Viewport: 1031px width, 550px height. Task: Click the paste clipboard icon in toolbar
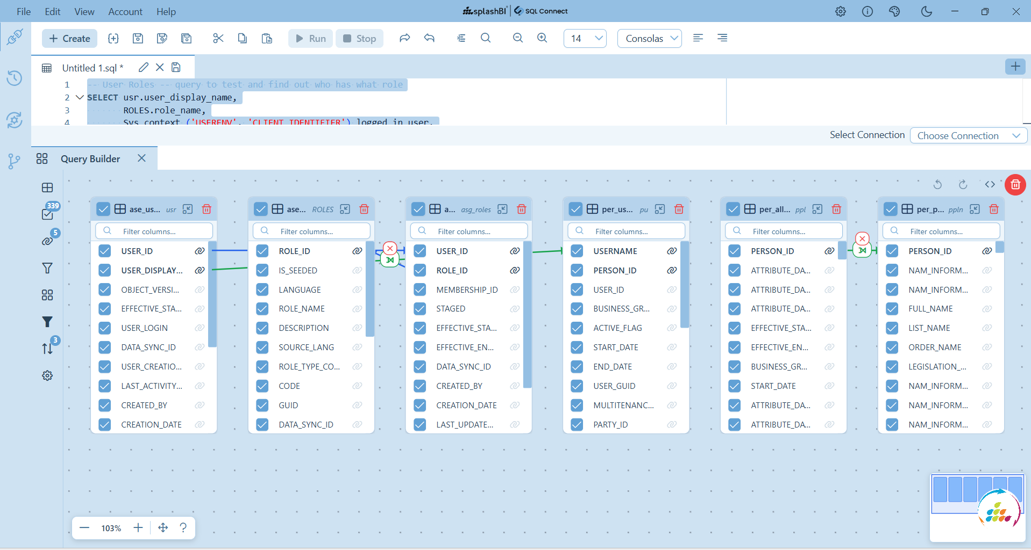[x=267, y=38]
